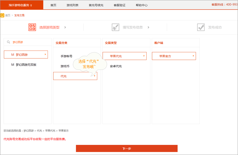The image size is (238, 155).
Task: Expand the arrow on 苹果代充 option
Action: (144, 56)
